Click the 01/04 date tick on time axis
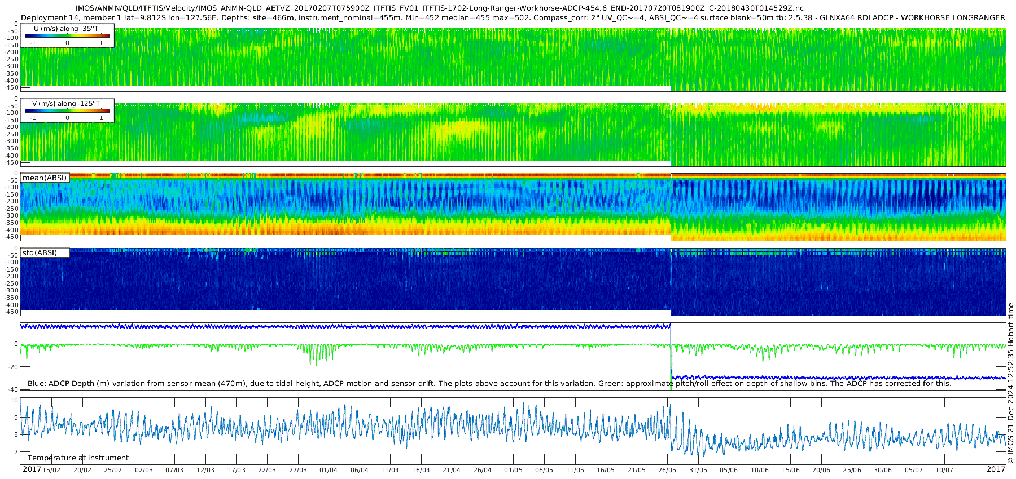 pyautogui.click(x=329, y=470)
